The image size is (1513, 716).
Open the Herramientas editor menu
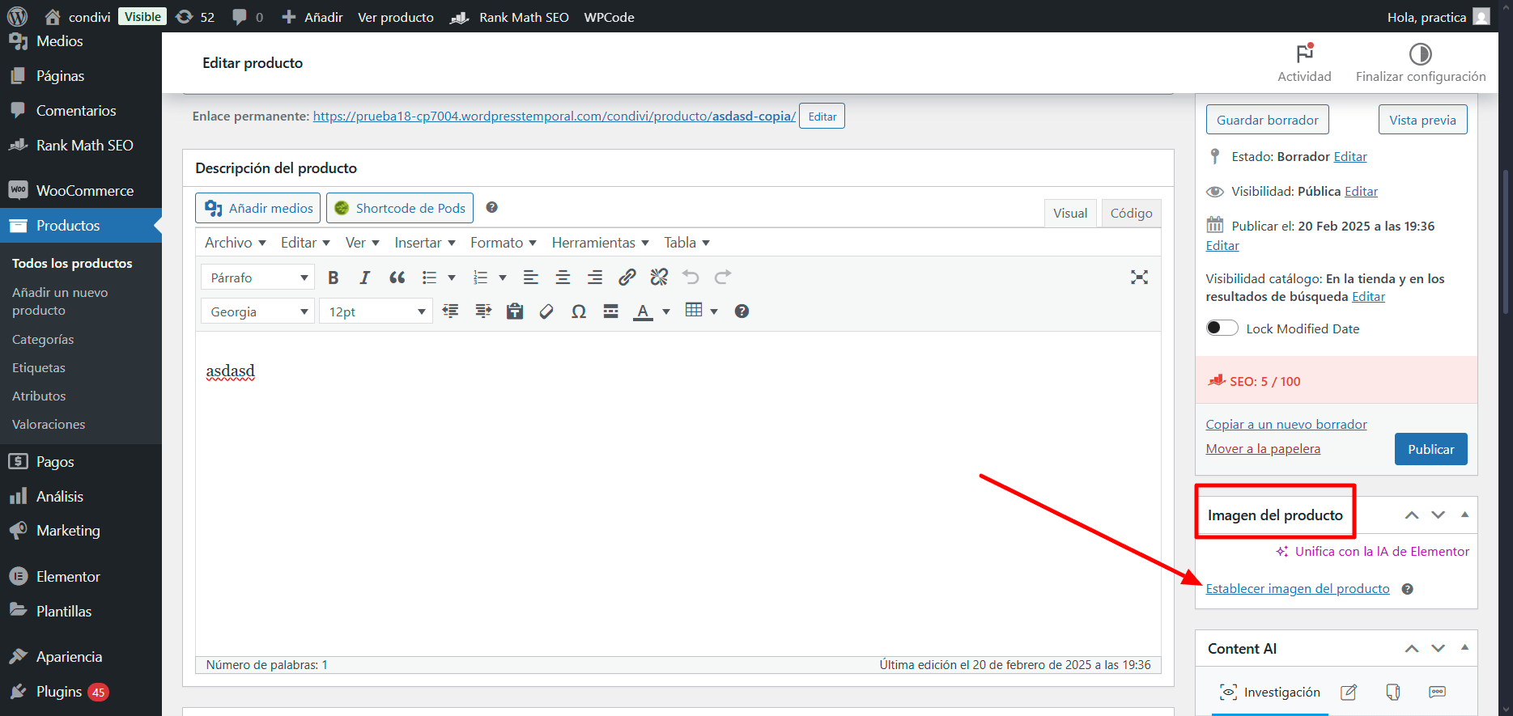click(601, 243)
